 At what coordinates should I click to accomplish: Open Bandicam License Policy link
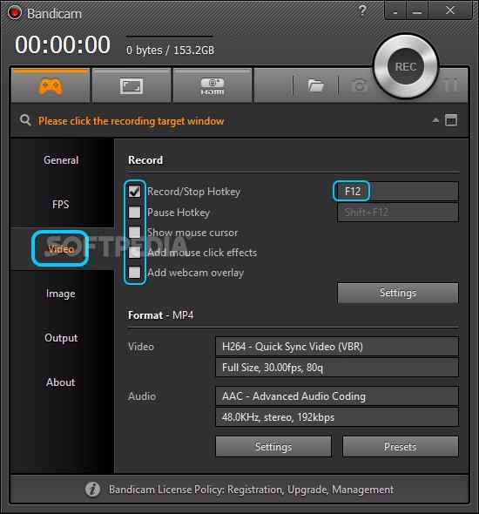(x=251, y=490)
